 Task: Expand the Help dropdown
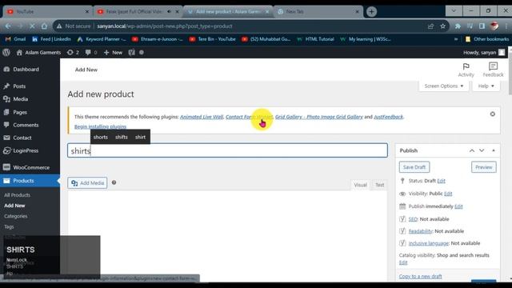click(486, 86)
